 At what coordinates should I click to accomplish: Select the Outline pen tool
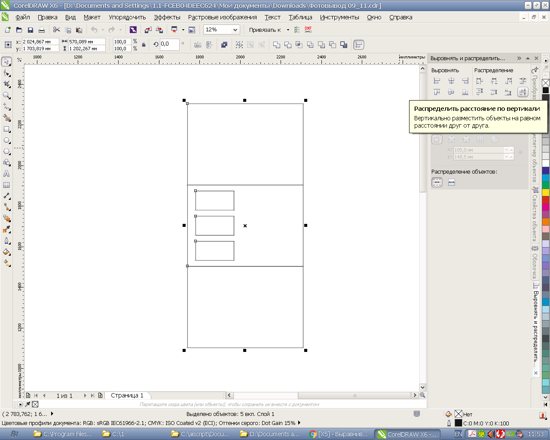[6, 241]
